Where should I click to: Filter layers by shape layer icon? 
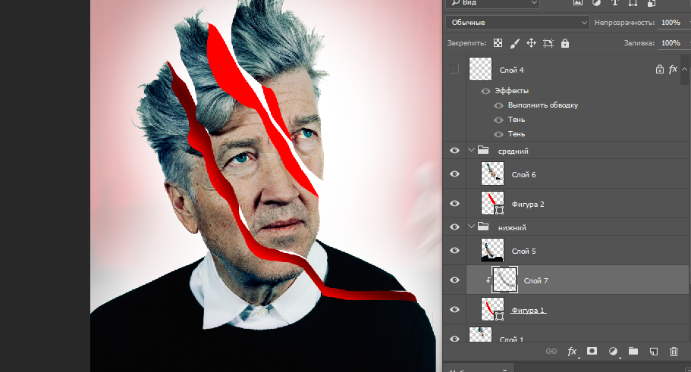tap(633, 2)
